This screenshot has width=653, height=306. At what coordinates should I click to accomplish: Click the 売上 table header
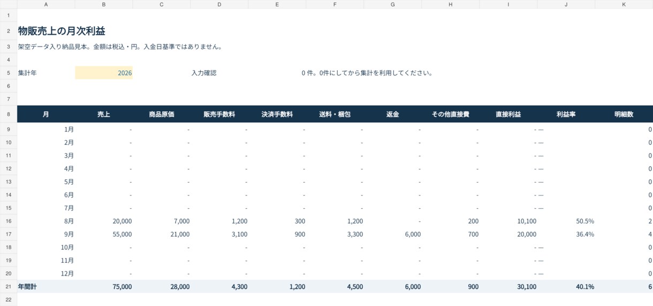(x=104, y=114)
